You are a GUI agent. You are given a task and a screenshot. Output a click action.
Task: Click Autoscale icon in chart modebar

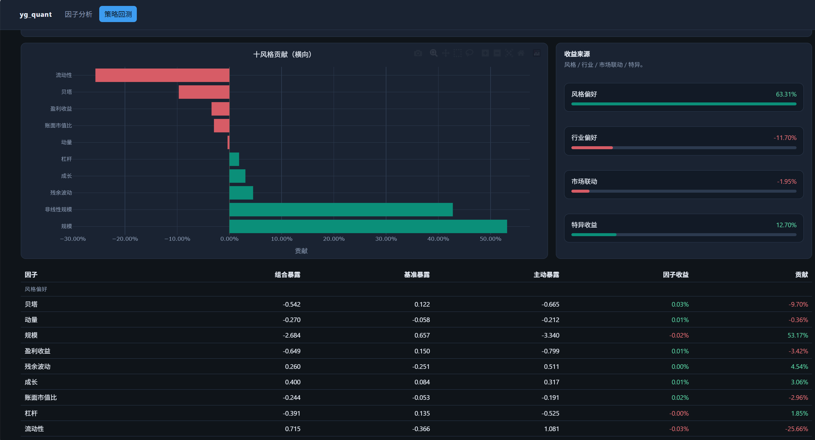point(509,53)
